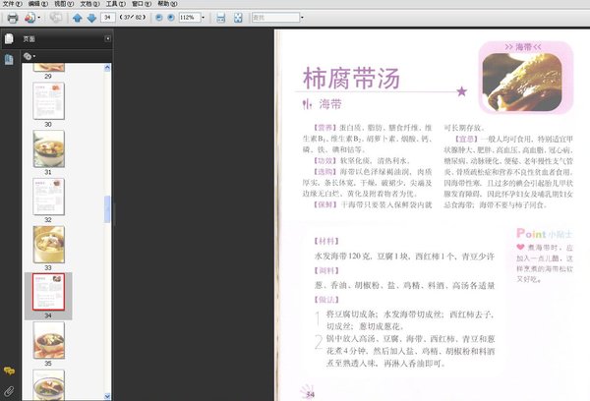This screenshot has height=401, width=590.
Task: Click the thumbnail panel scrollbar handle
Action: tap(107, 209)
